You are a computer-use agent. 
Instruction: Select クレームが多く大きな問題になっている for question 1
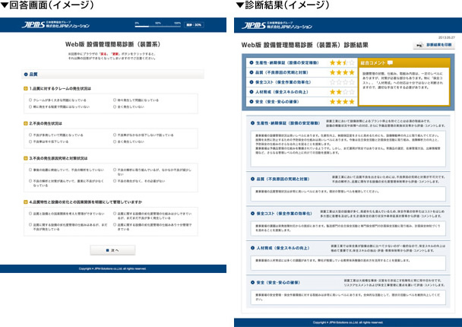coord(30,100)
